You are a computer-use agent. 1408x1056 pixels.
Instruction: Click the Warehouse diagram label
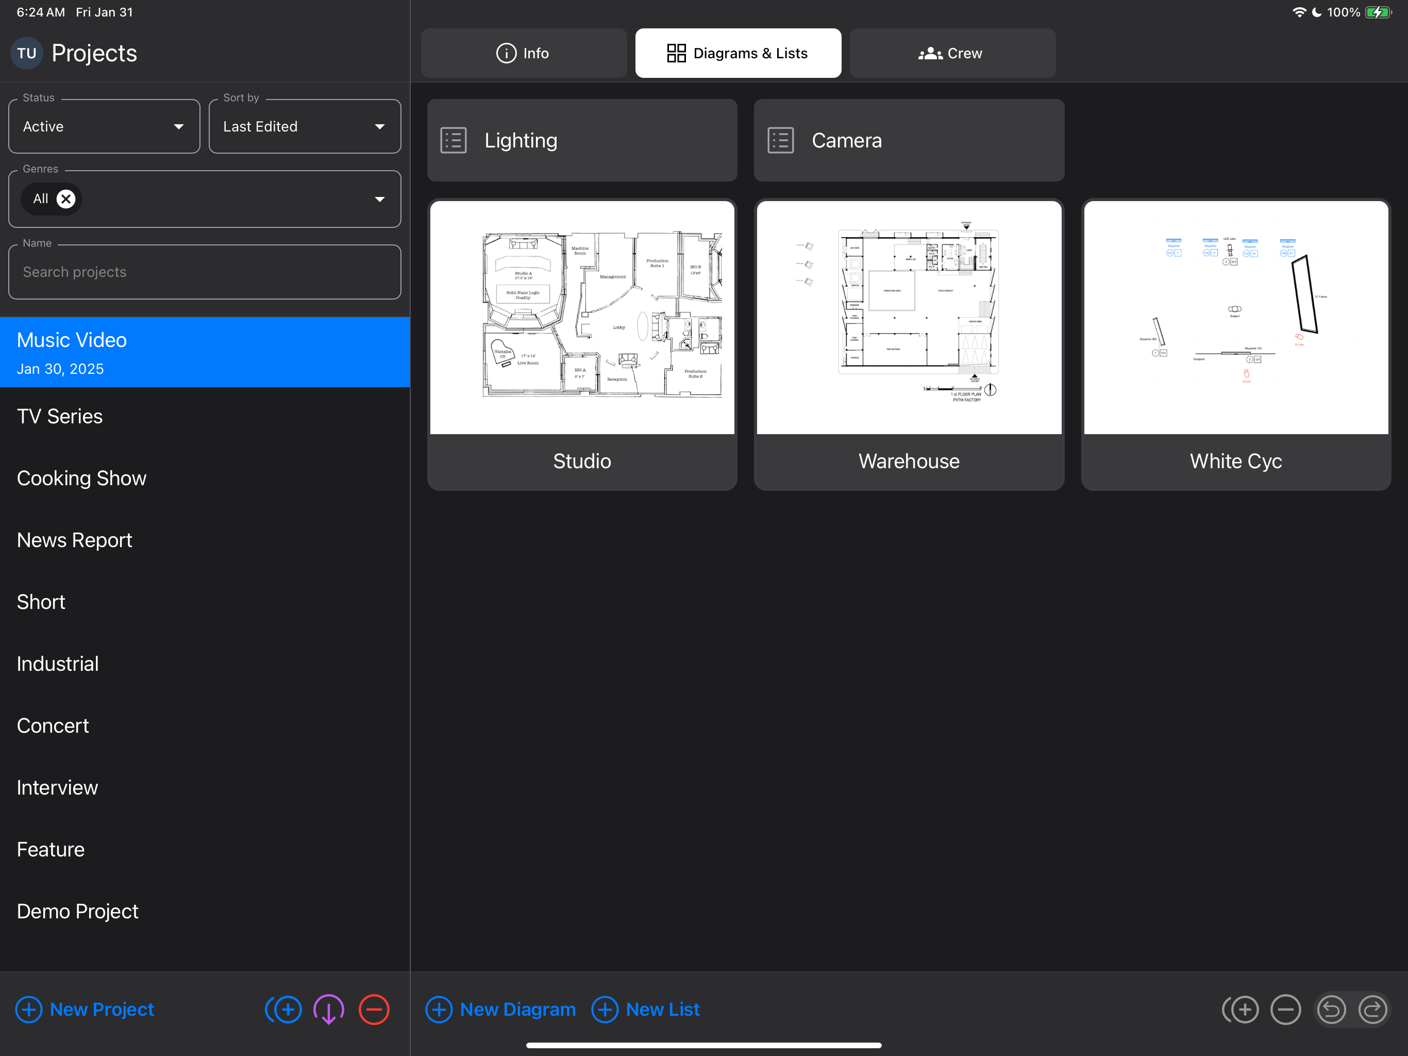[x=909, y=461]
